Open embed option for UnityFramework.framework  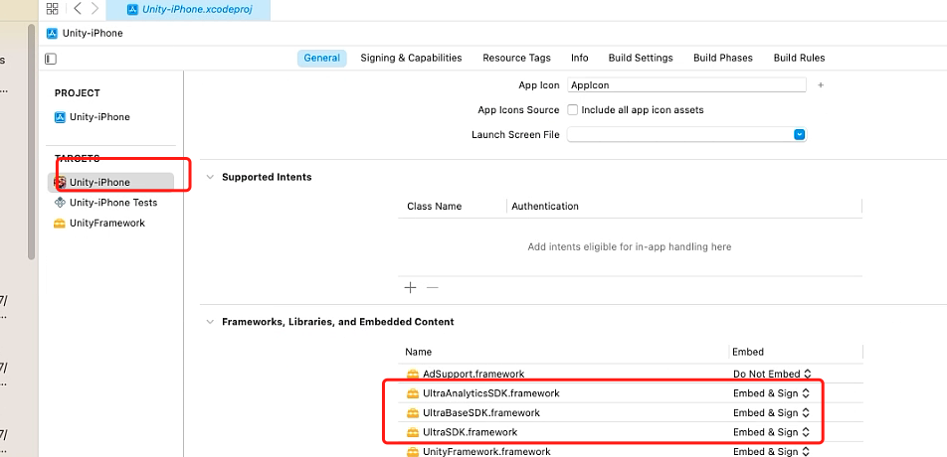[771, 451]
